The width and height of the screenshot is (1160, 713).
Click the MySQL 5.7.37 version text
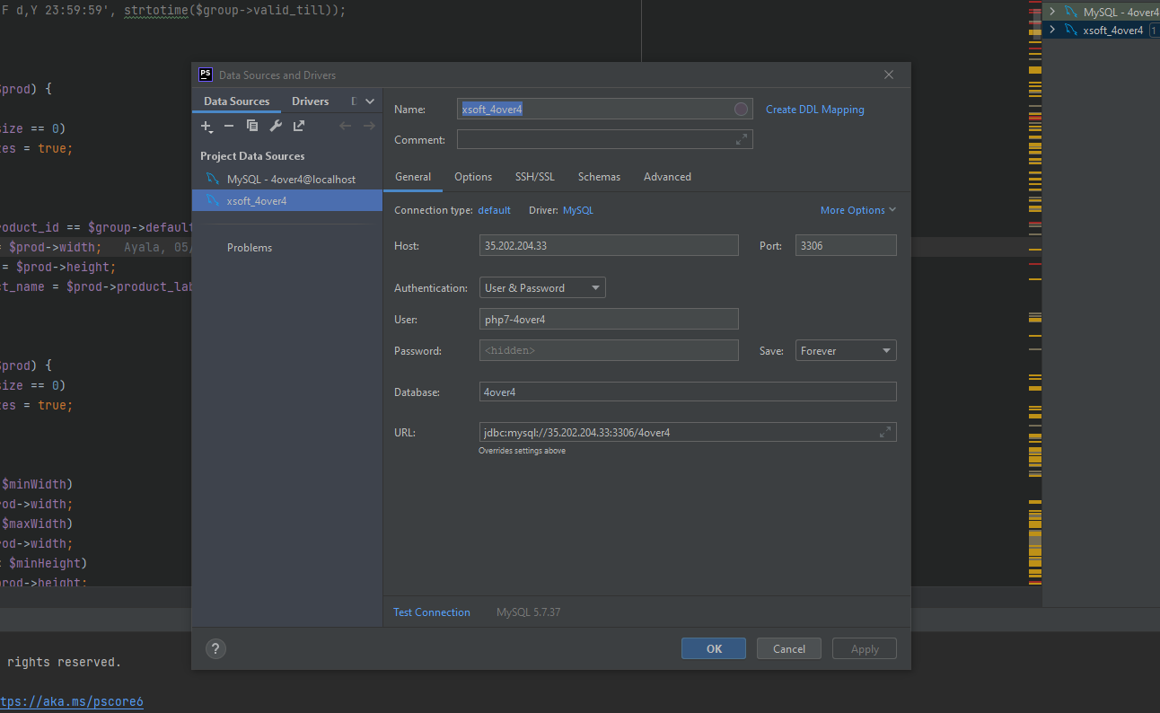(x=529, y=612)
